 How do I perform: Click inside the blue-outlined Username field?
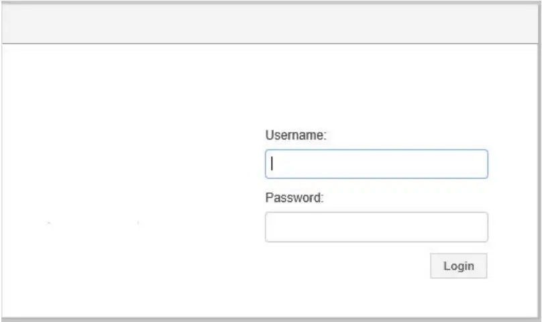click(x=376, y=164)
